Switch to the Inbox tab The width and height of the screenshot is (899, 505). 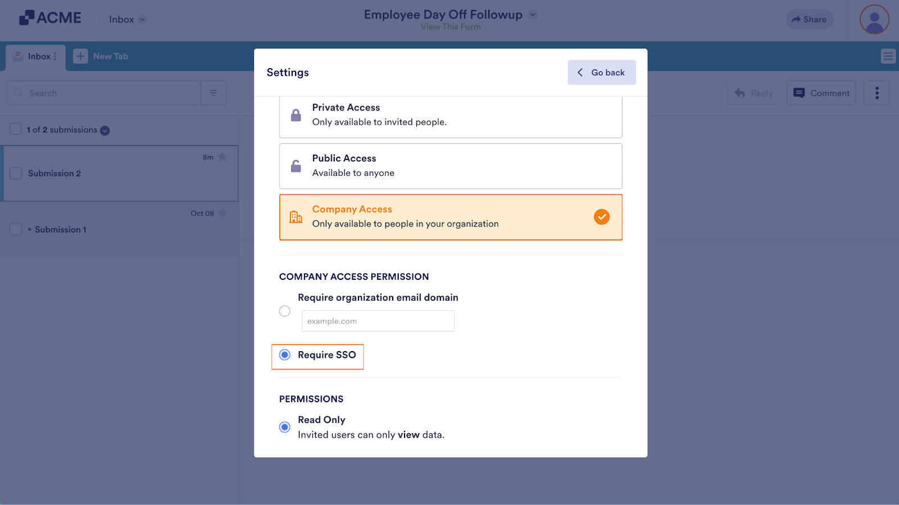(x=35, y=56)
